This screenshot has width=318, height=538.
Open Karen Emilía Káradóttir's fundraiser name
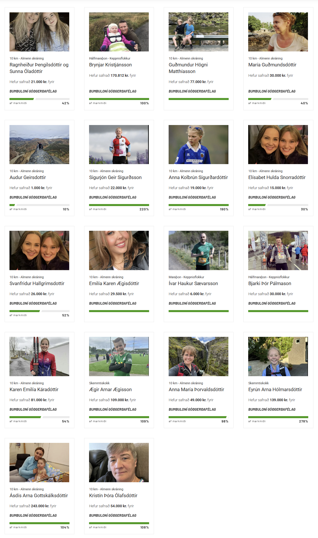34,390
